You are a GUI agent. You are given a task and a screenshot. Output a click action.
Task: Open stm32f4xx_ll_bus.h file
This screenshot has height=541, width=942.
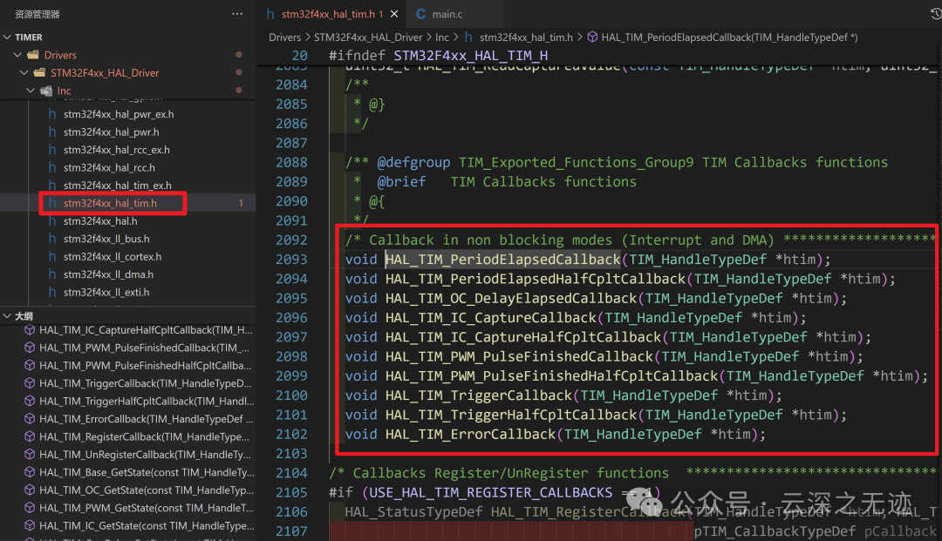(106, 239)
